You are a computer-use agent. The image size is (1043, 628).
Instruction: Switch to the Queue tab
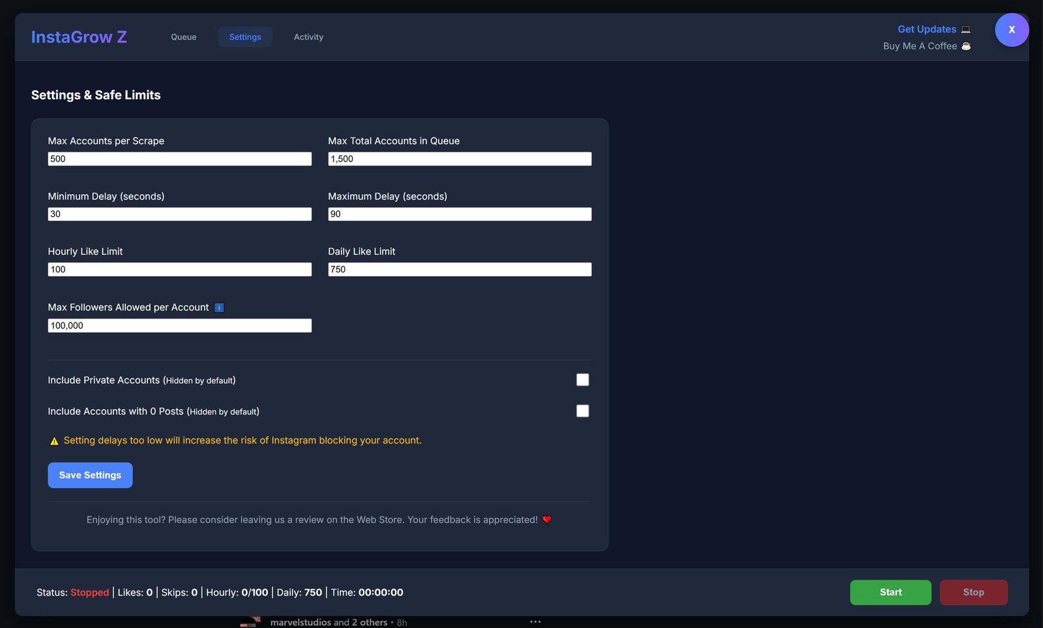tap(183, 36)
